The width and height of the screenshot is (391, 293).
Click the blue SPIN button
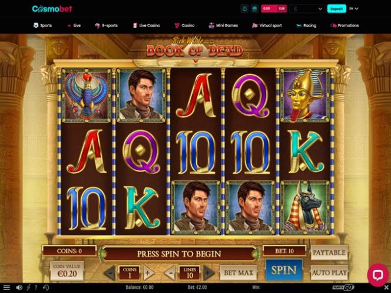(284, 270)
